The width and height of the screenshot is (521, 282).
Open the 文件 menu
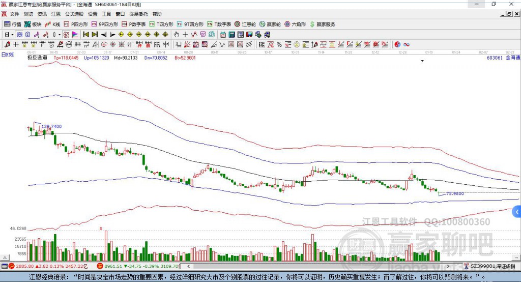(15, 14)
